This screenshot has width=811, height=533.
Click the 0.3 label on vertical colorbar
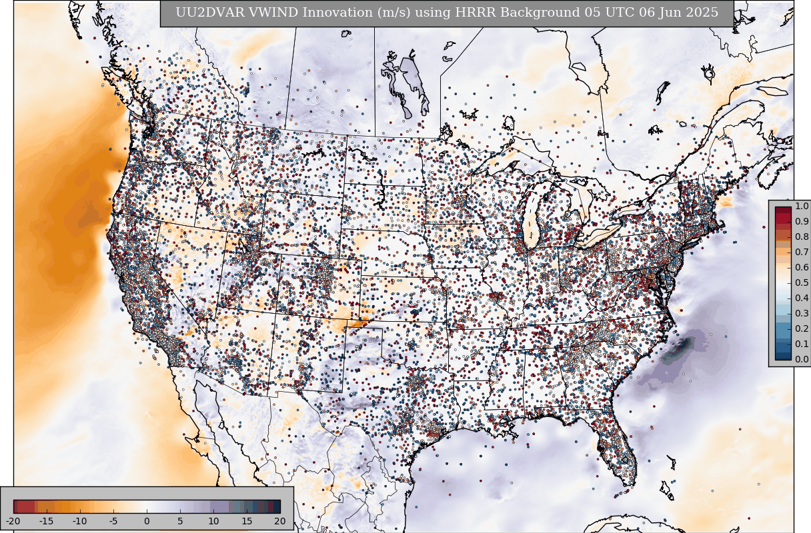(802, 314)
